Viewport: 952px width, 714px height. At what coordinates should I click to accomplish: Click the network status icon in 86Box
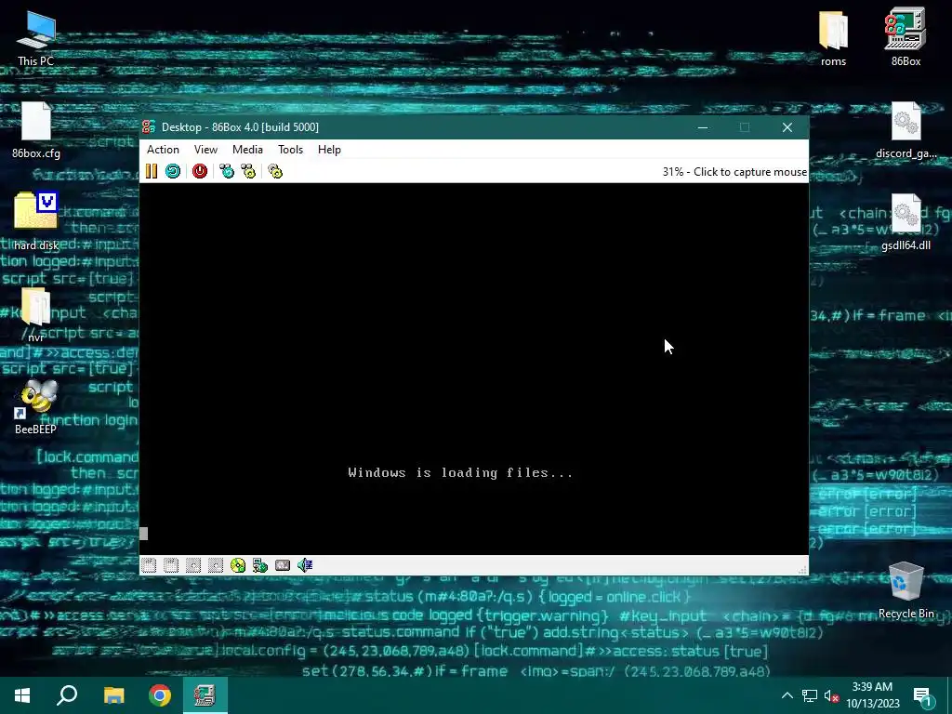260,565
